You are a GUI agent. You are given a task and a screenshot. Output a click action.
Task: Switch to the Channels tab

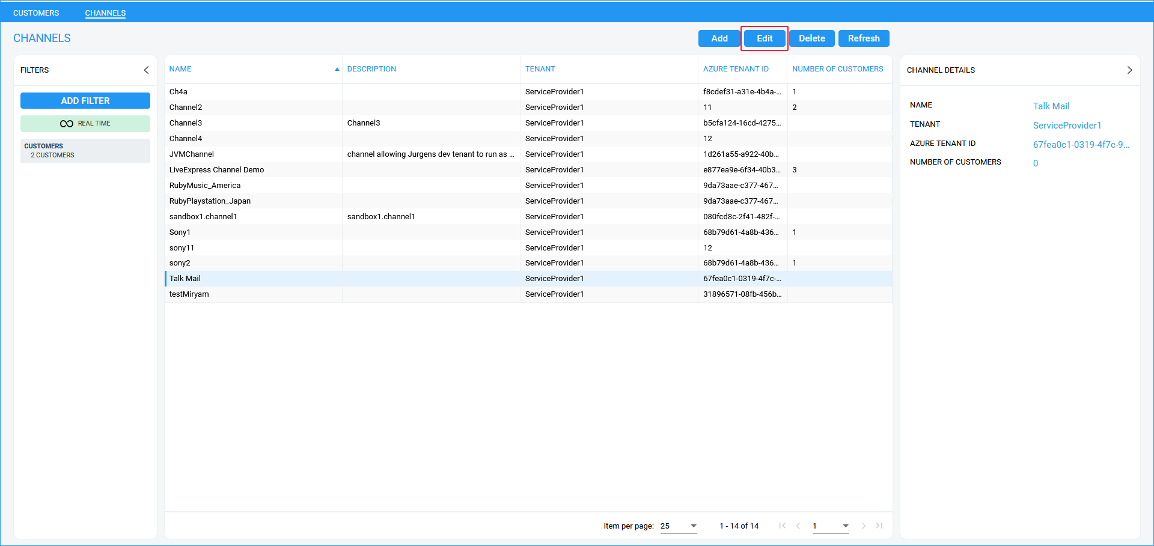105,13
